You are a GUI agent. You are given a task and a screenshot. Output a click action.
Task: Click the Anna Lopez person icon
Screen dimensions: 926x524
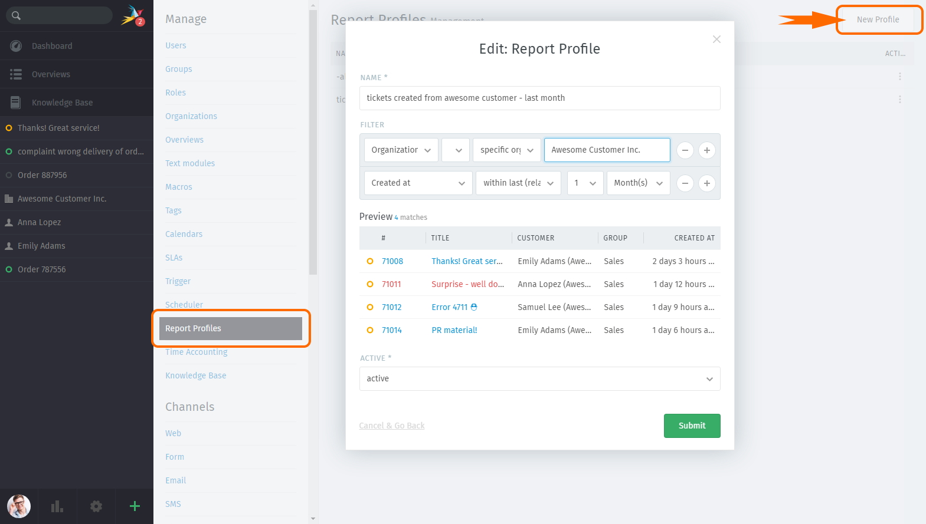(9, 222)
